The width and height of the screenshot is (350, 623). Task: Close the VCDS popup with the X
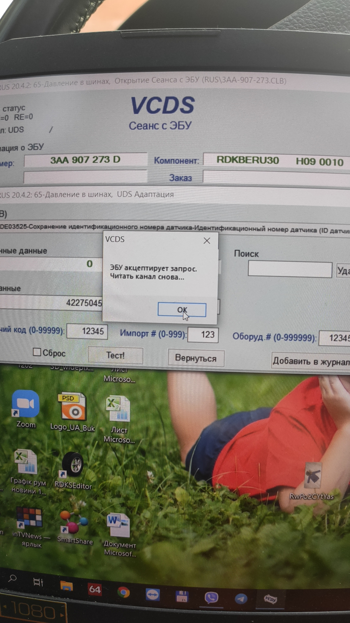pos(207,241)
